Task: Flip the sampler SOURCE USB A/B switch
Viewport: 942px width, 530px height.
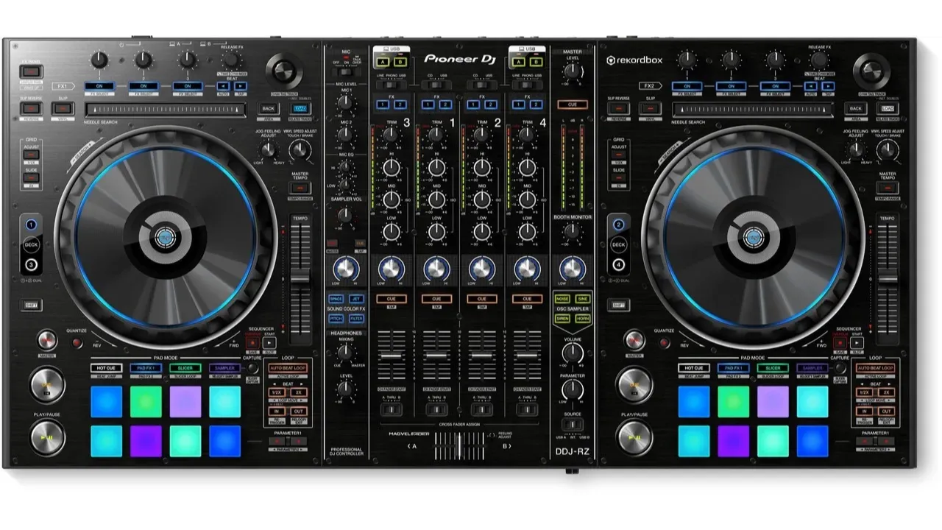Action: click(573, 424)
